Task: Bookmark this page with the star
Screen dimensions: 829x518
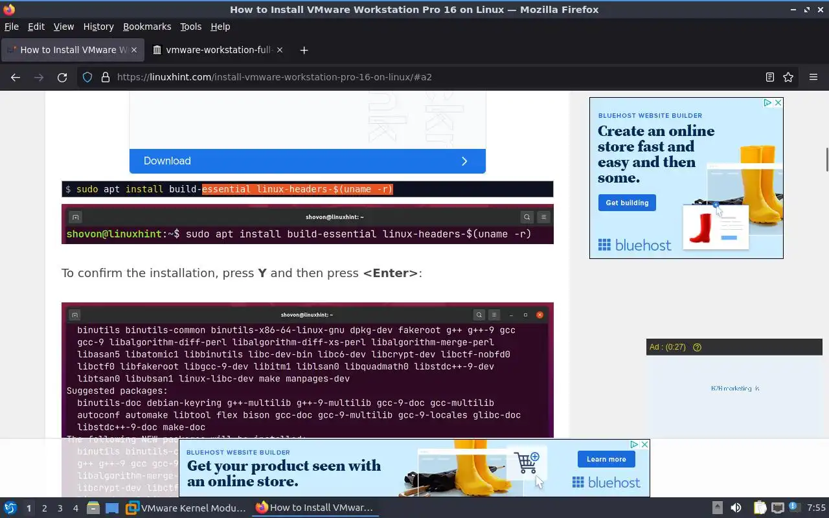Action: [x=788, y=77]
